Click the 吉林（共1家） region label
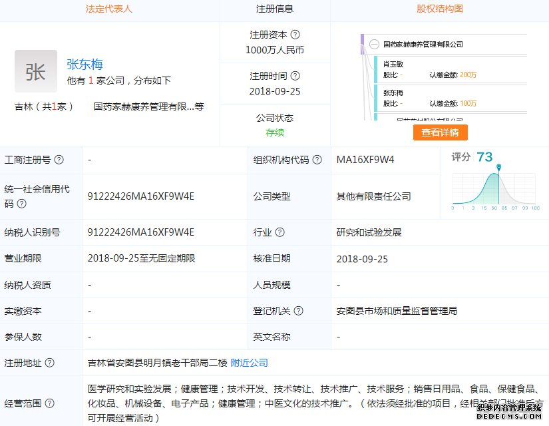 click(x=44, y=106)
